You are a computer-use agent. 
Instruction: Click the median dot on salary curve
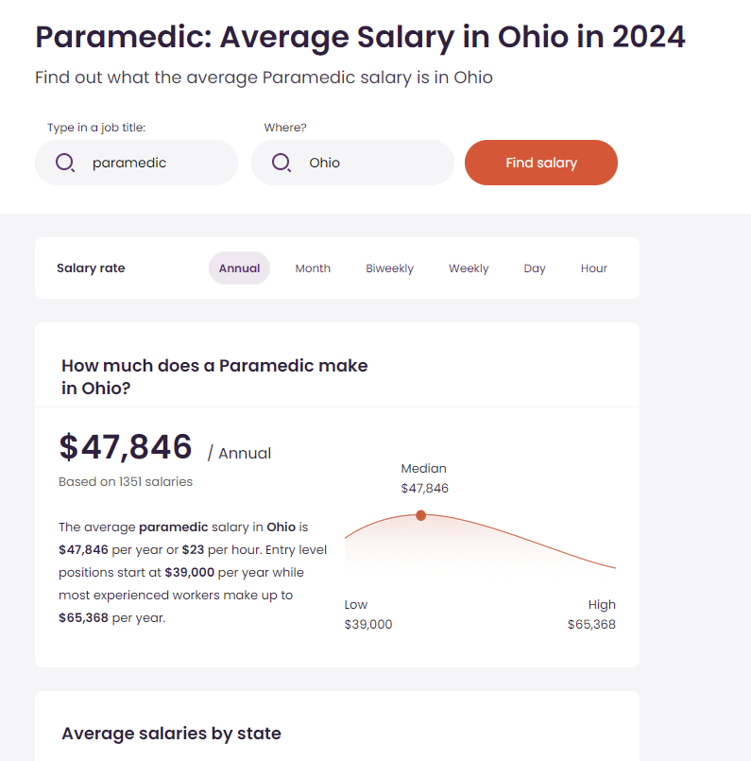click(x=421, y=515)
